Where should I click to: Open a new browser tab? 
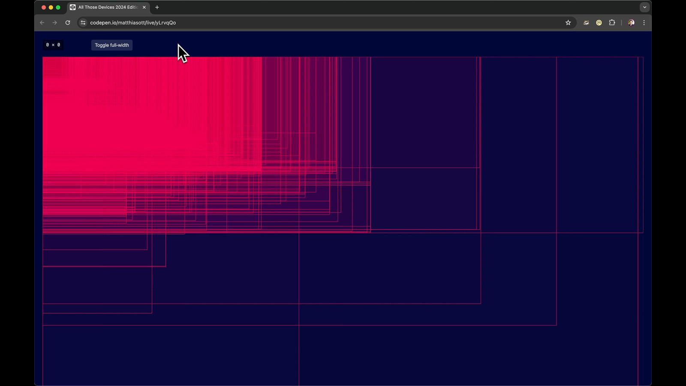coord(157,7)
